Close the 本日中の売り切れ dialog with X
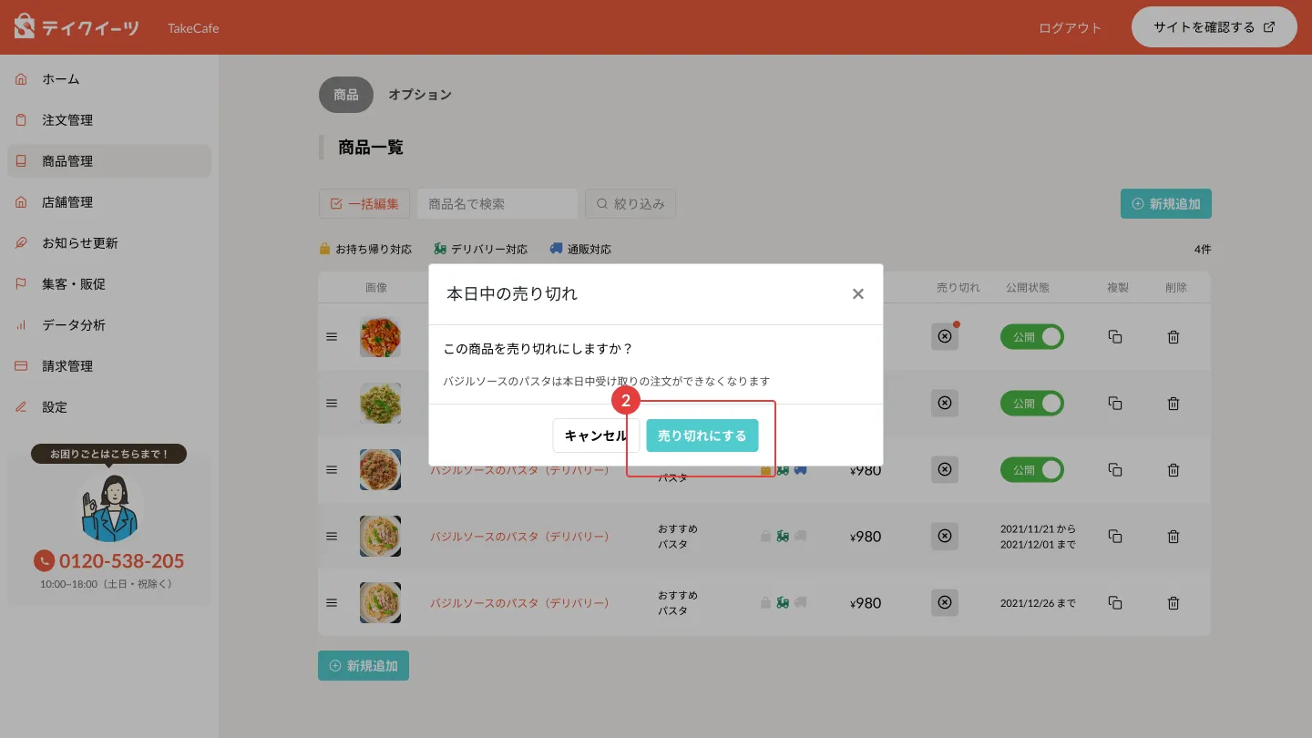 click(857, 293)
